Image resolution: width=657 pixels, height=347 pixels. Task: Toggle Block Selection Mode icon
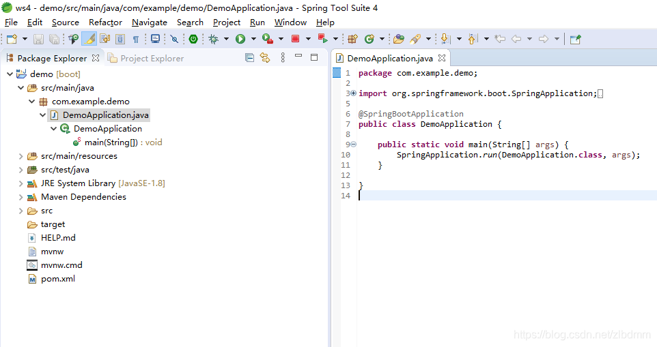click(x=120, y=39)
